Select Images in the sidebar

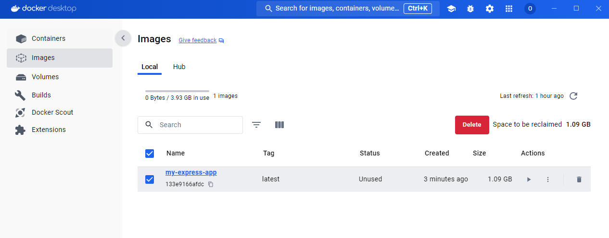[x=60, y=58]
